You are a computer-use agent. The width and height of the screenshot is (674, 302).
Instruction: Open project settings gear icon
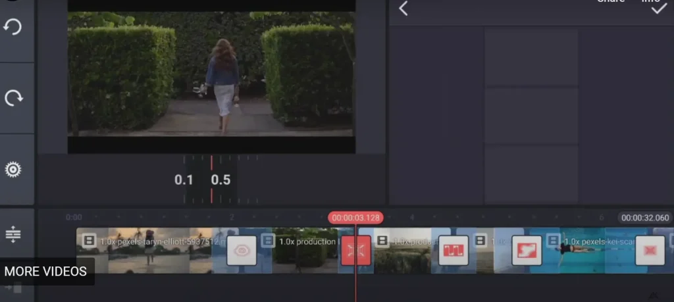pyautogui.click(x=13, y=170)
